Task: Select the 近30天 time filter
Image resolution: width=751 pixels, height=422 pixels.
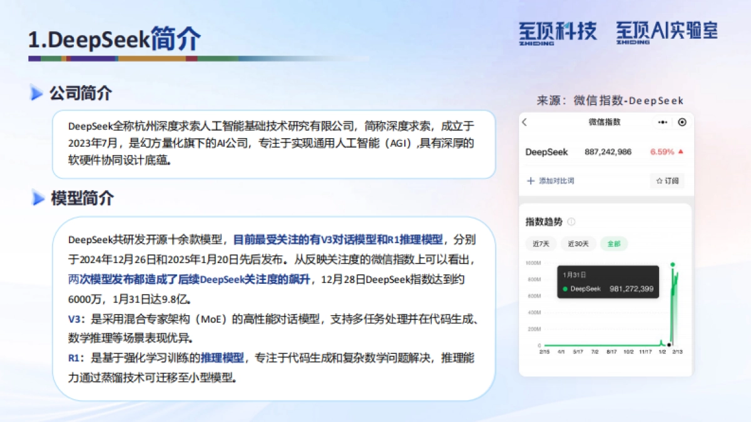Action: point(577,244)
